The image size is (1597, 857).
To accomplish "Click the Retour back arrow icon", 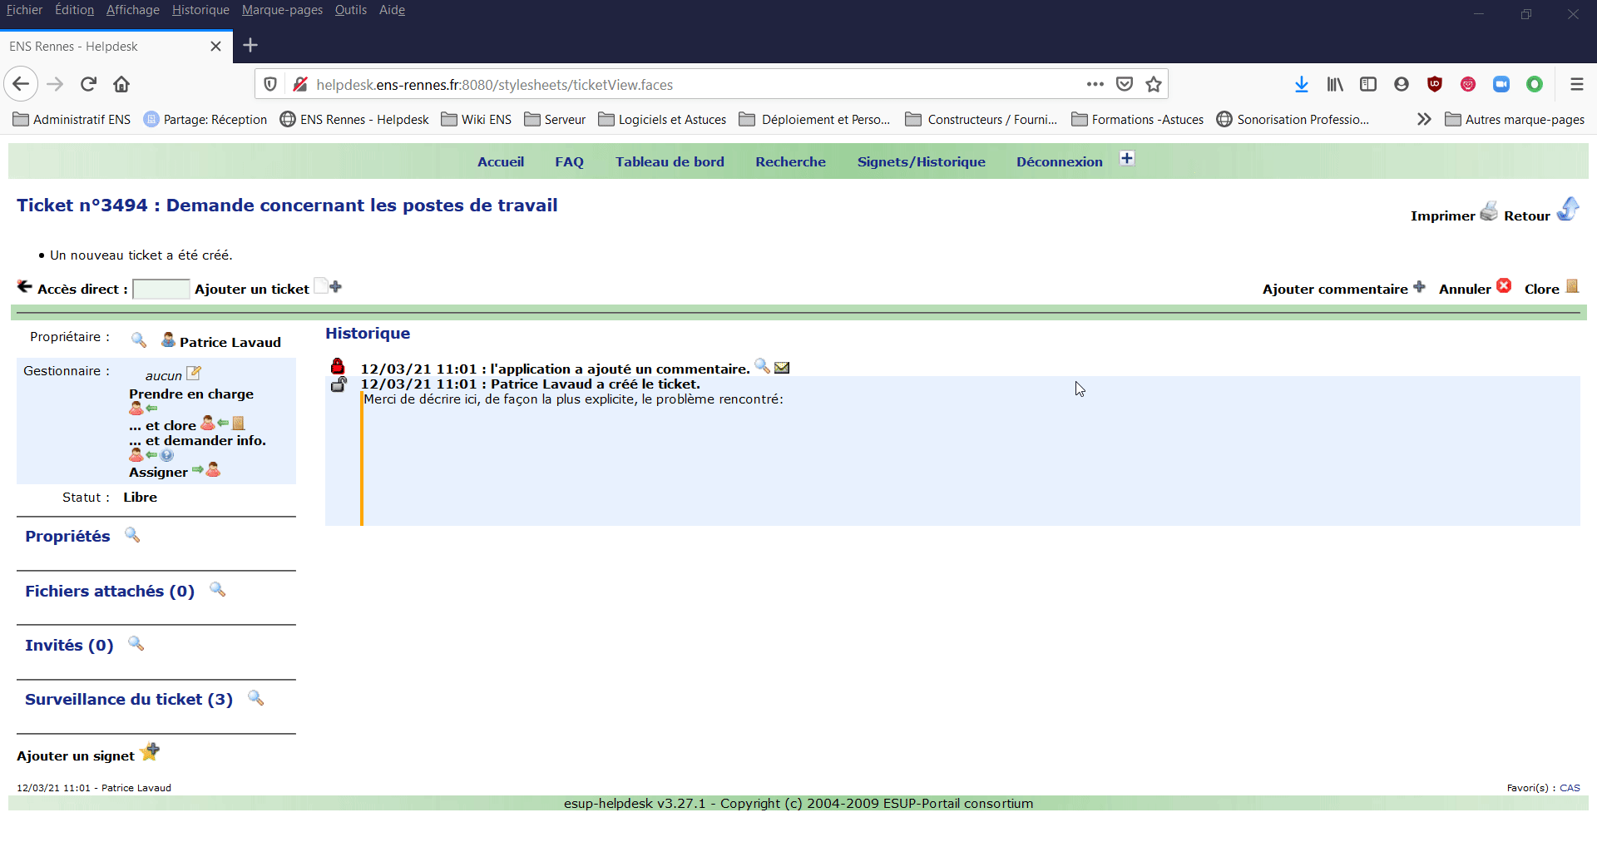I will [1567, 210].
